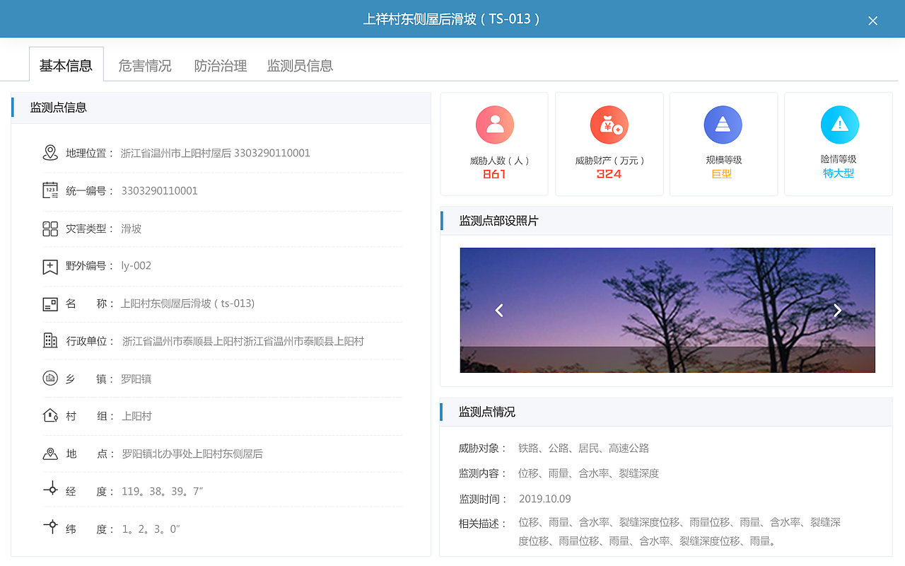The image size is (905, 566).
Task: Show next photo with right carousel arrow
Action: (837, 310)
